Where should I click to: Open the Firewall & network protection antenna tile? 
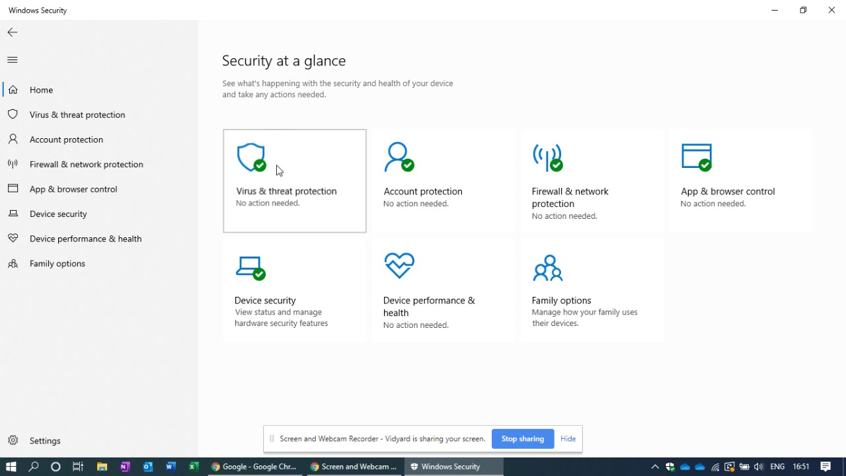click(x=592, y=181)
